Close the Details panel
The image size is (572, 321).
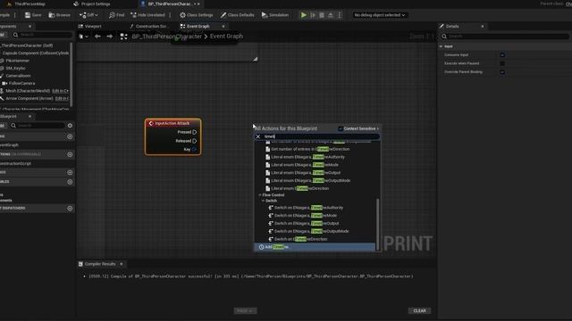coord(483,26)
